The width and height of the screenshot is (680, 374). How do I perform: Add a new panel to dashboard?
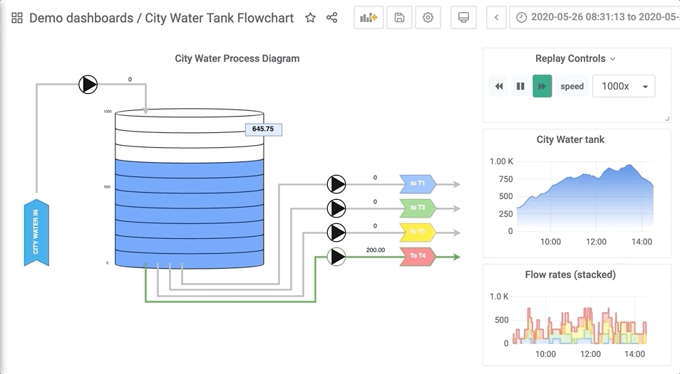point(369,18)
